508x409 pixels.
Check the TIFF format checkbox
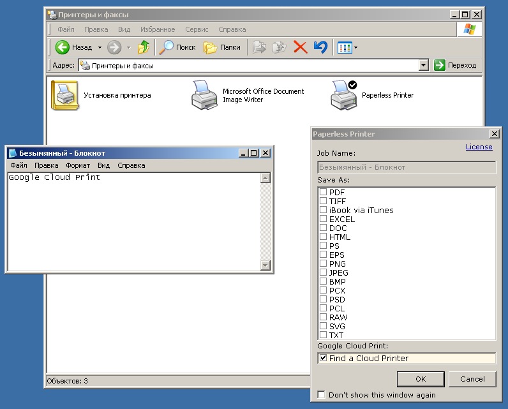pyautogui.click(x=323, y=201)
